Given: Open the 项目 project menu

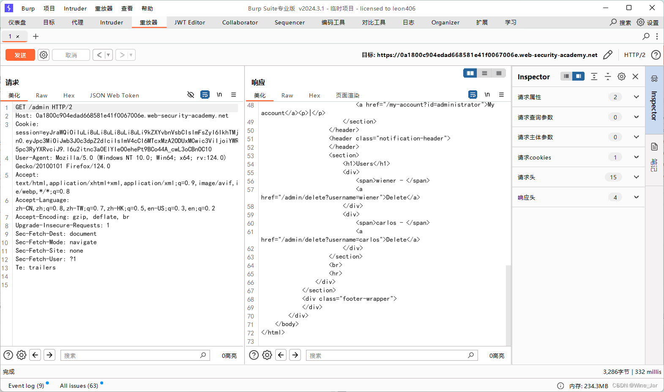Looking at the screenshot, I should 49,8.
